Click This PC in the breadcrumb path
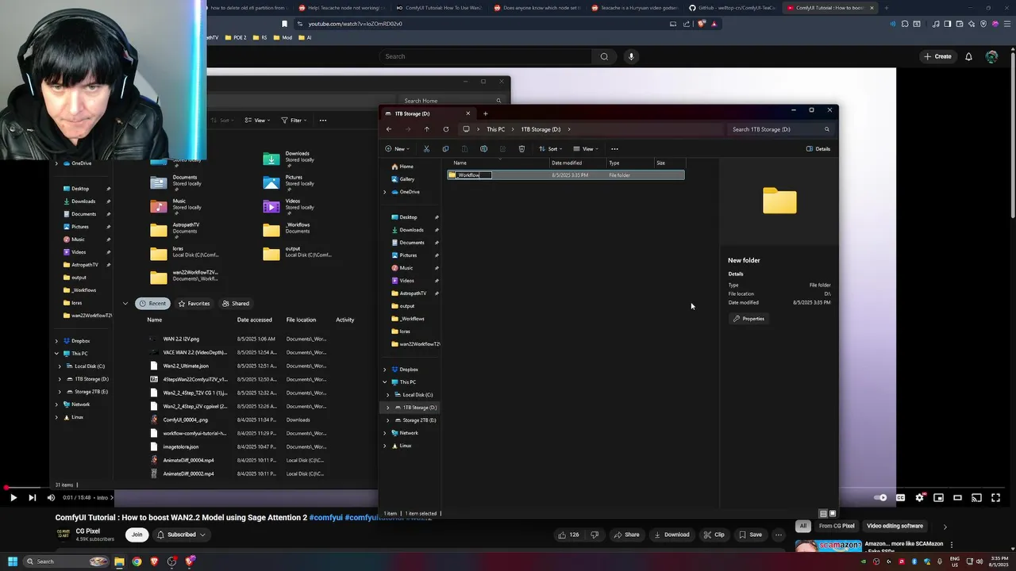This screenshot has width=1016, height=571. click(x=495, y=129)
